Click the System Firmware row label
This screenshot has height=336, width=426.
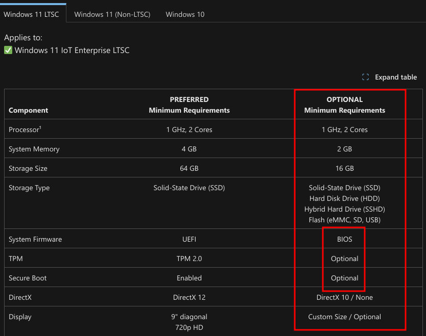coord(35,240)
